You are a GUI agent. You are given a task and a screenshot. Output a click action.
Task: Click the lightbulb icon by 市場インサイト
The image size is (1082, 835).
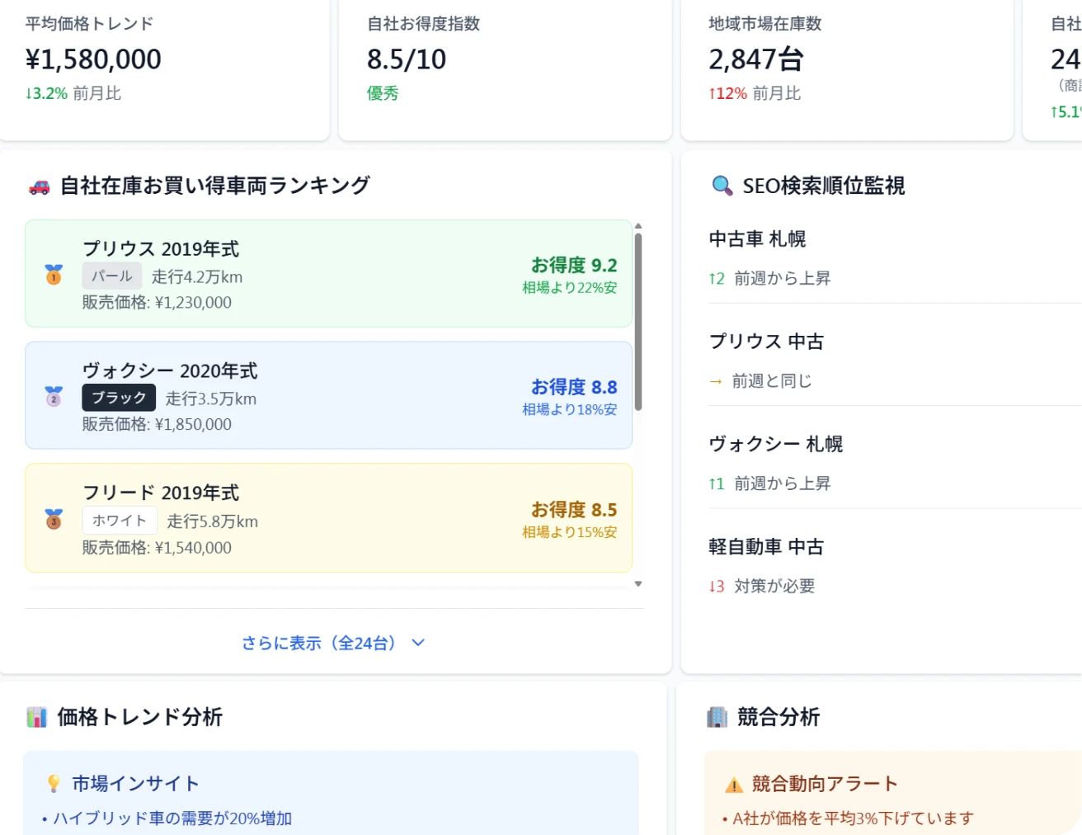pos(54,784)
